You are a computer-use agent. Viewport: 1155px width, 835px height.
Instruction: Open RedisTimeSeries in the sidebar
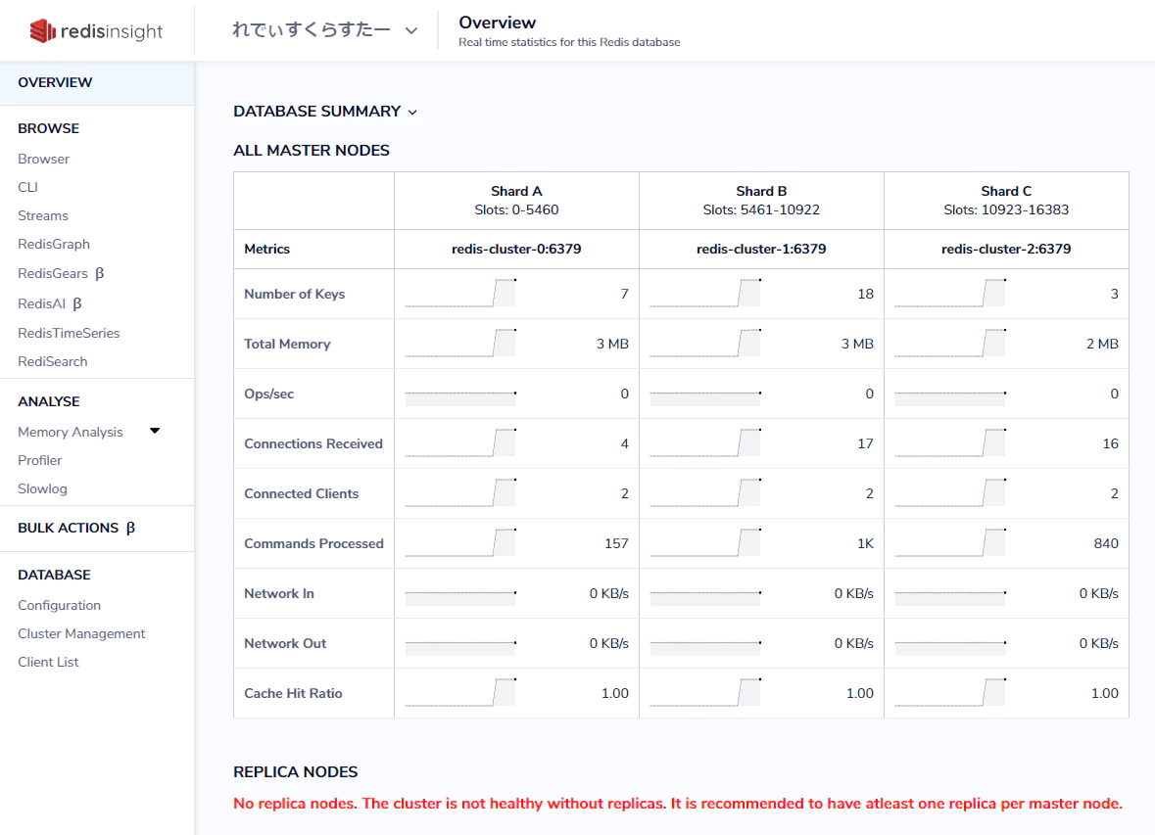(69, 333)
